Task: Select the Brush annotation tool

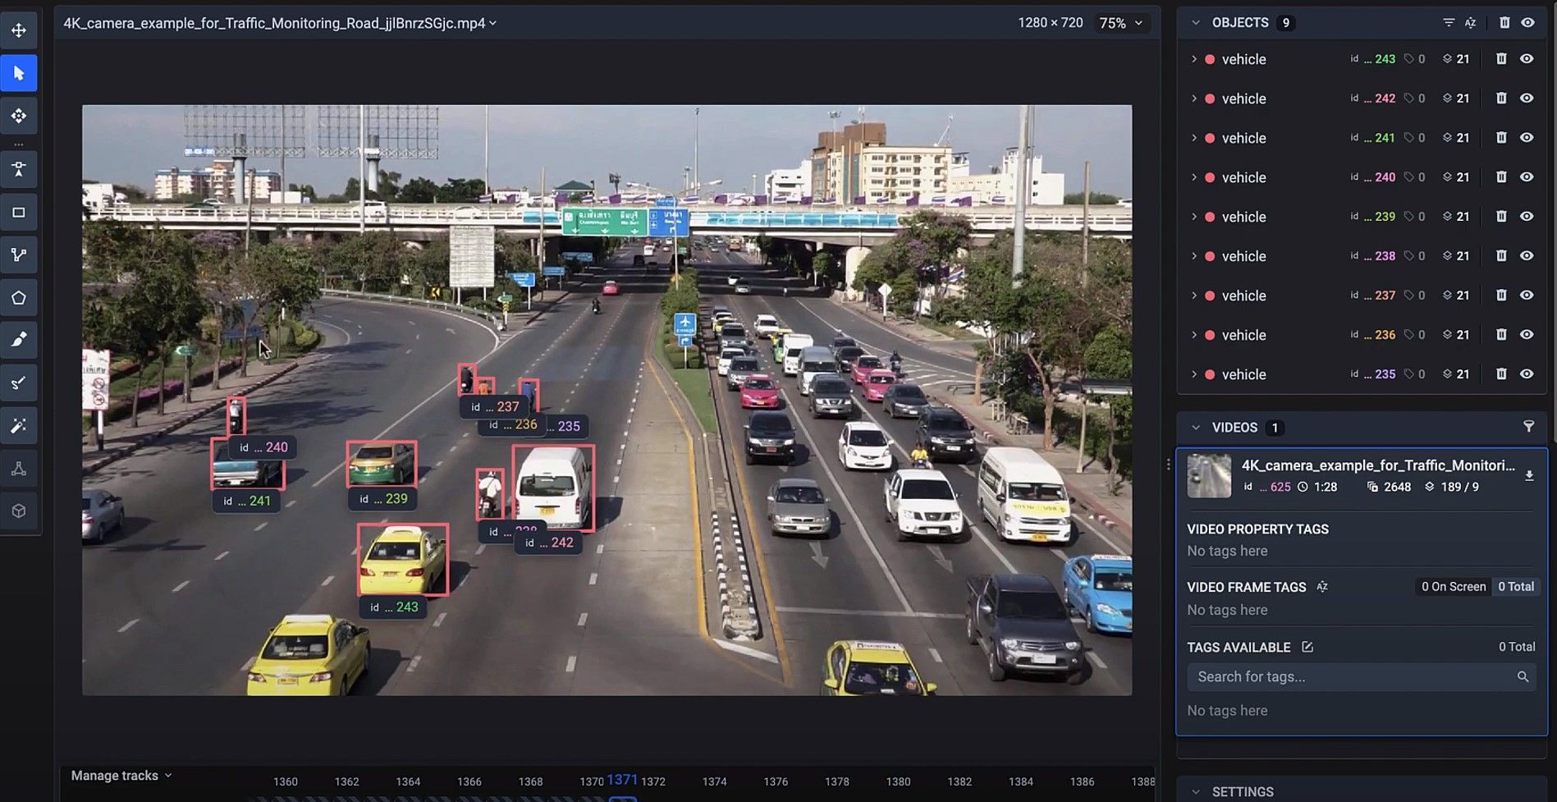Action: tap(19, 340)
